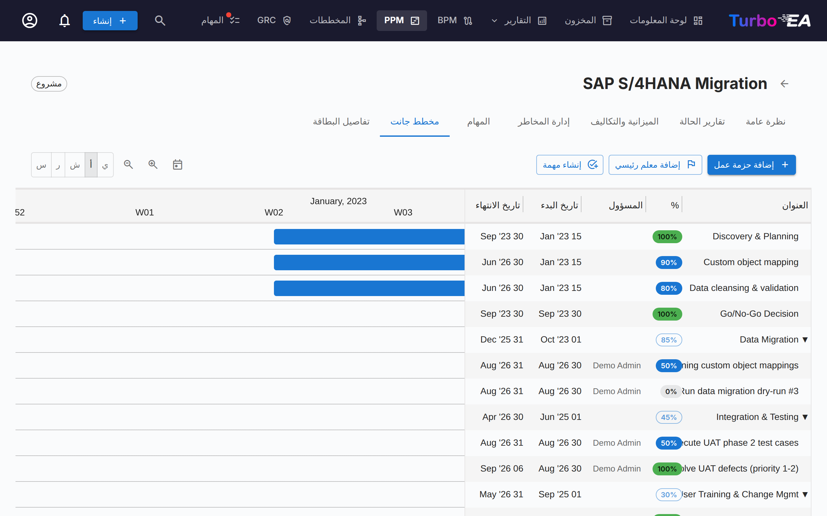
Task: Select Run data migration dry-run #3 title
Action: tap(740, 391)
